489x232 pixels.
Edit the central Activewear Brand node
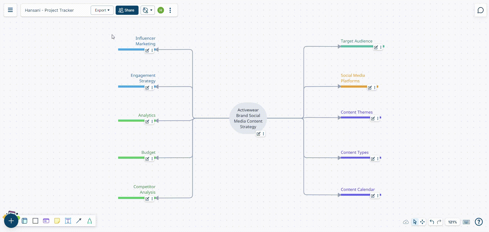pos(259,134)
